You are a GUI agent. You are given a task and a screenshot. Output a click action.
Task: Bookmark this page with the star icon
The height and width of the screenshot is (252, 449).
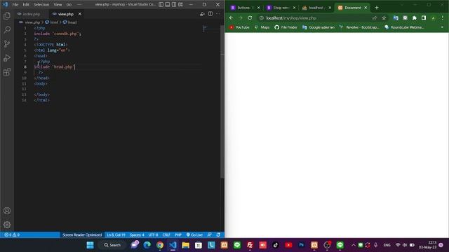tap(384, 18)
